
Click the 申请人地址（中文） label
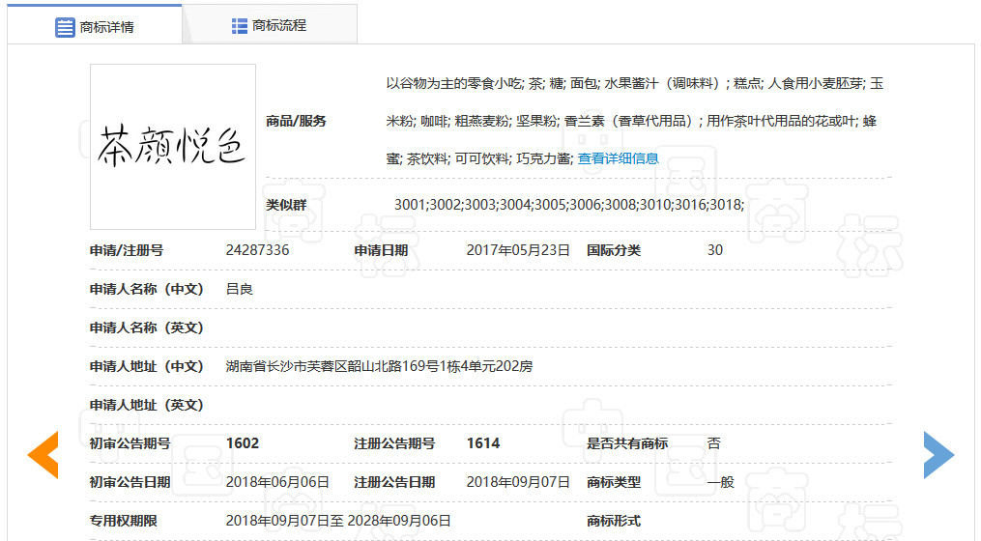[146, 366]
